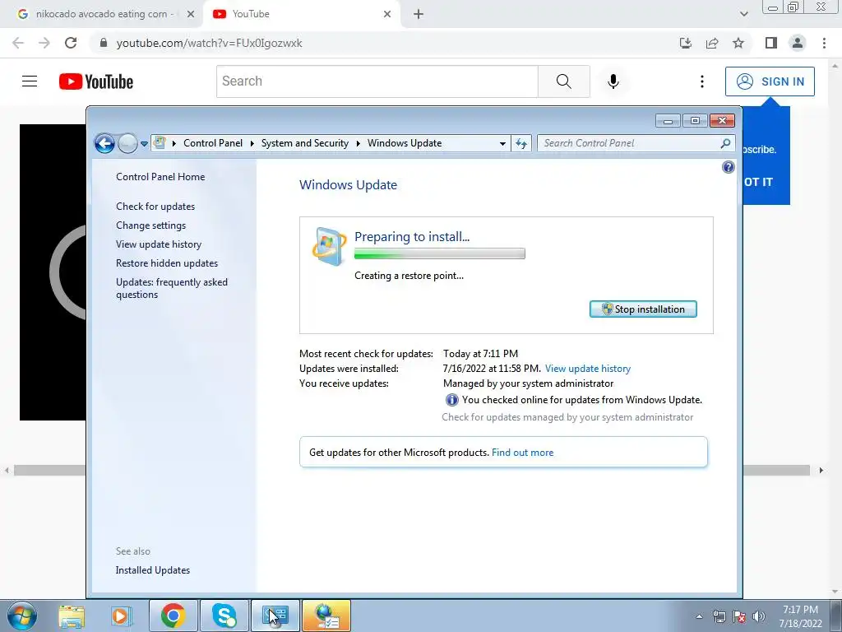
Task: Click the YouTube logo
Action: (96, 81)
